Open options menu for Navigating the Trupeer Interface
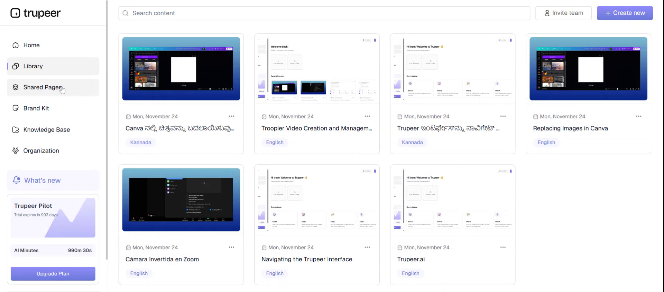Screen dimensions: 664x292 point(367,247)
